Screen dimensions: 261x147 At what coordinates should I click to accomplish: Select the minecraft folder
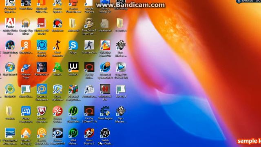[x=73, y=25]
